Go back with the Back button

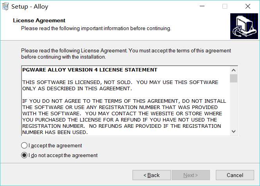[152, 175]
